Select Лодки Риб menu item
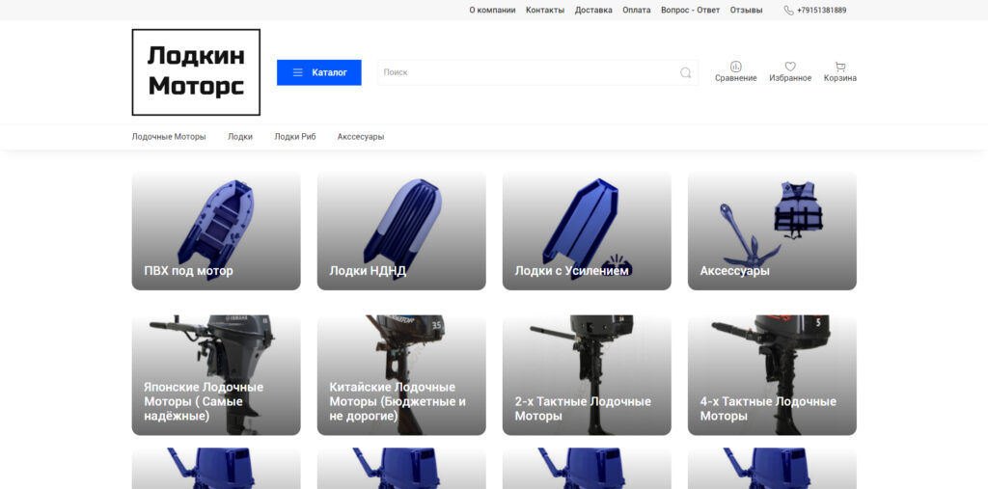The height and width of the screenshot is (489, 988). [x=295, y=137]
